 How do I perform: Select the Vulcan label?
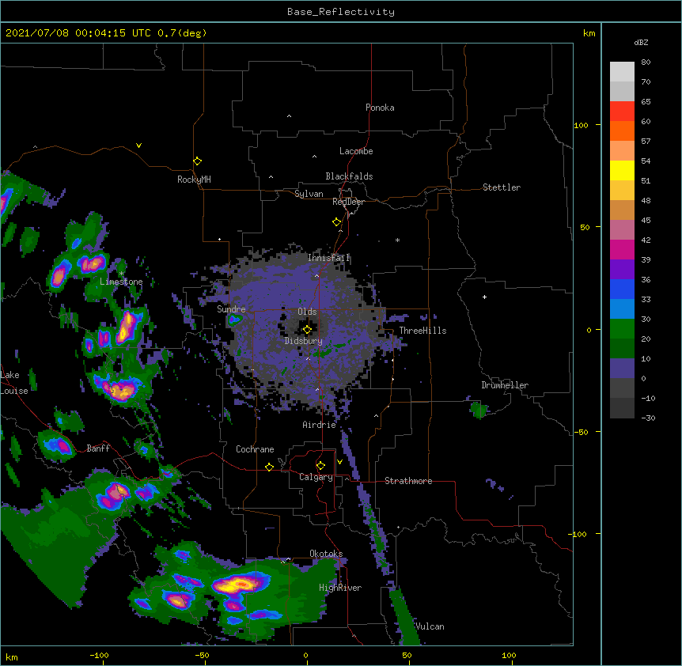point(430,626)
